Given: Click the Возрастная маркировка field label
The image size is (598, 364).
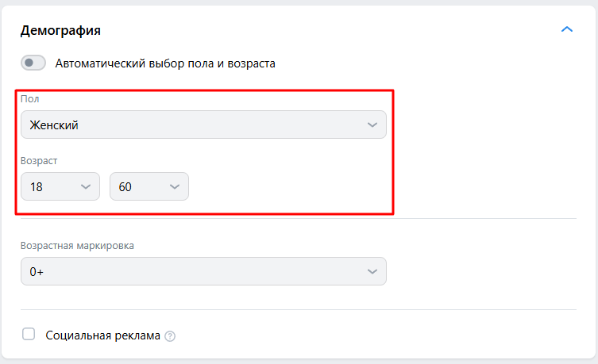Looking at the screenshot, I should tap(77, 245).
